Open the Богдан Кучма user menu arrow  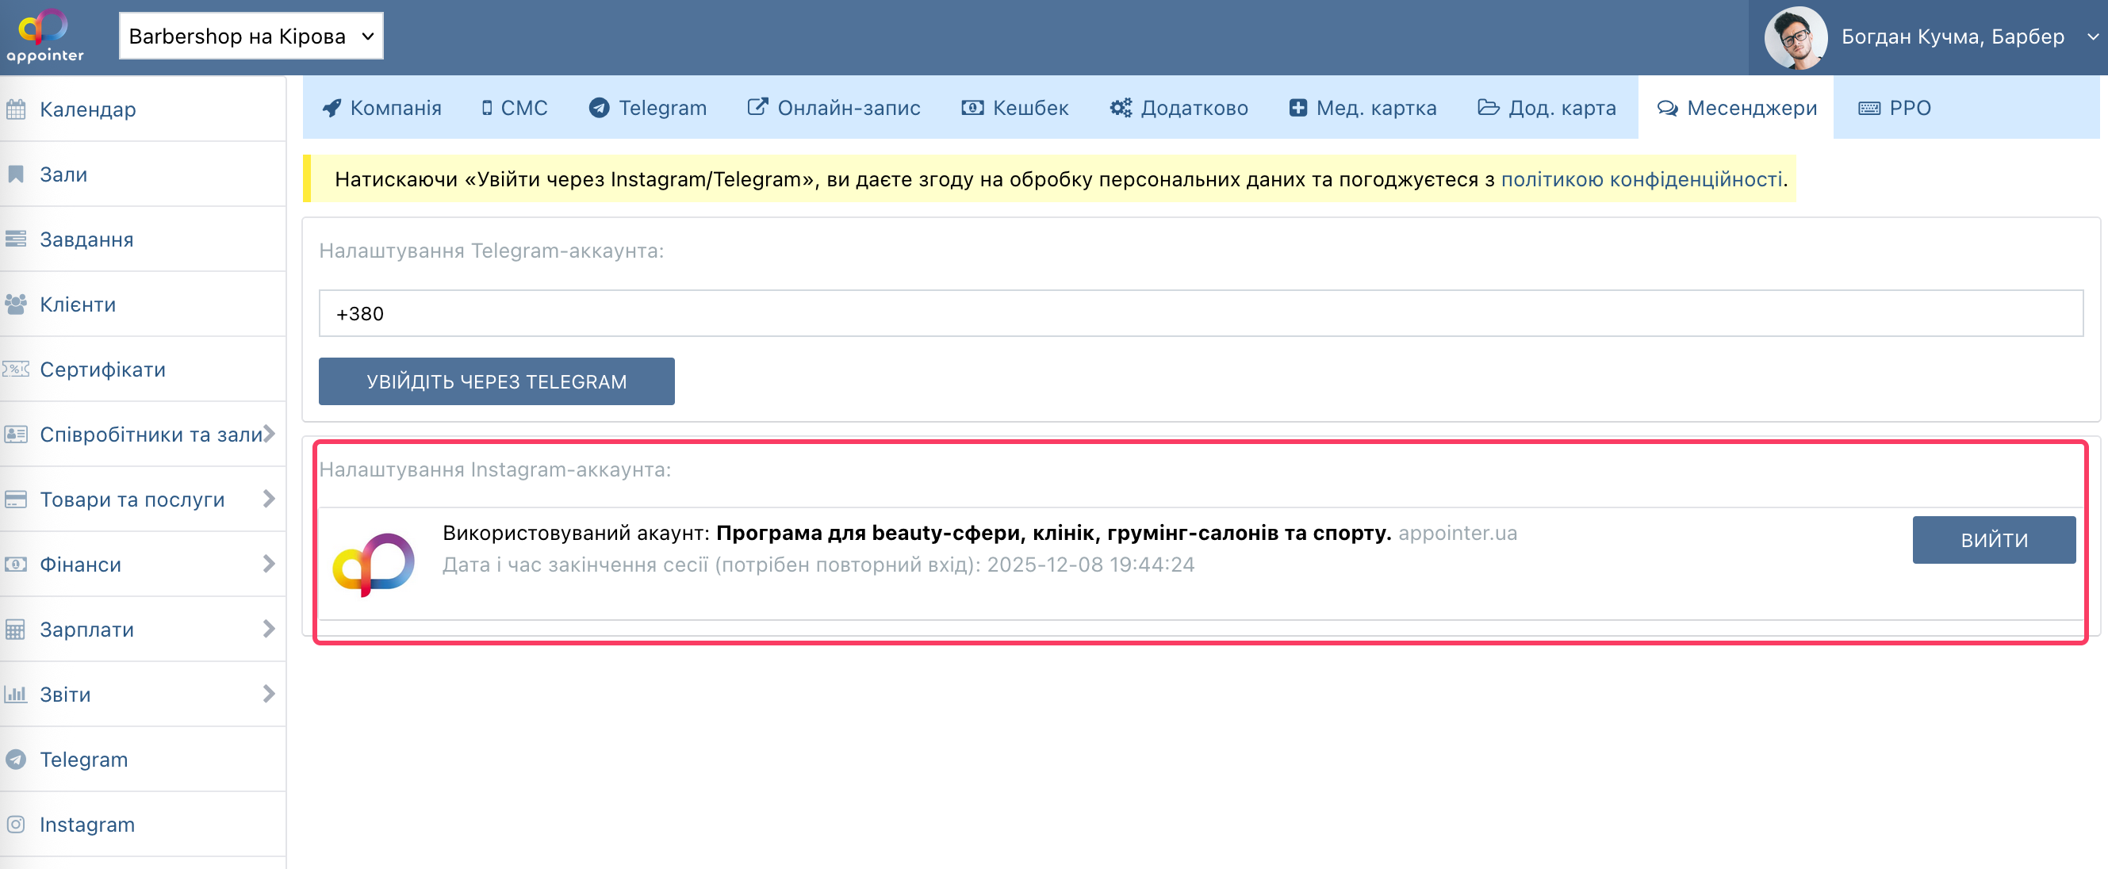[x=2091, y=36]
